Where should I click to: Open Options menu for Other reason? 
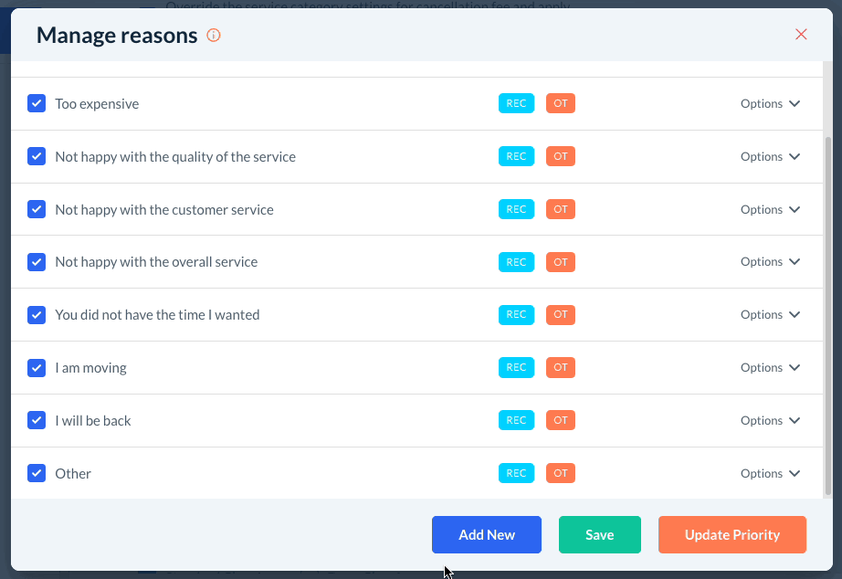(770, 473)
